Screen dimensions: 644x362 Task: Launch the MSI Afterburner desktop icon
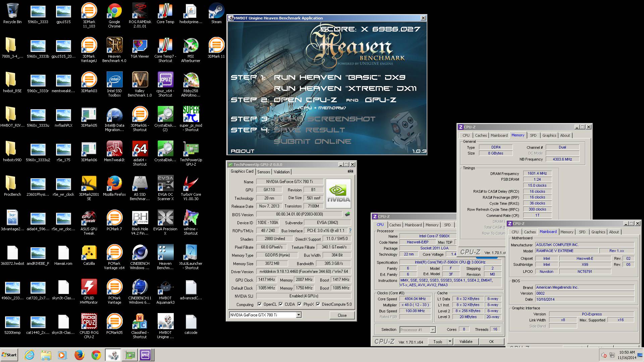tap(191, 50)
